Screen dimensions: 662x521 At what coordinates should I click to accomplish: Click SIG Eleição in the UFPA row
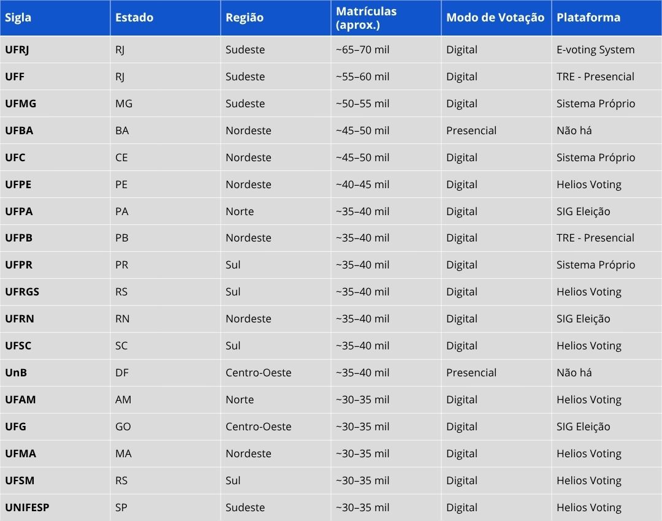coord(583,211)
